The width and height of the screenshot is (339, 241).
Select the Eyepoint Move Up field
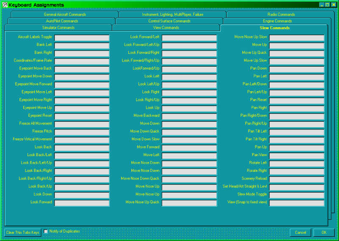82,109
